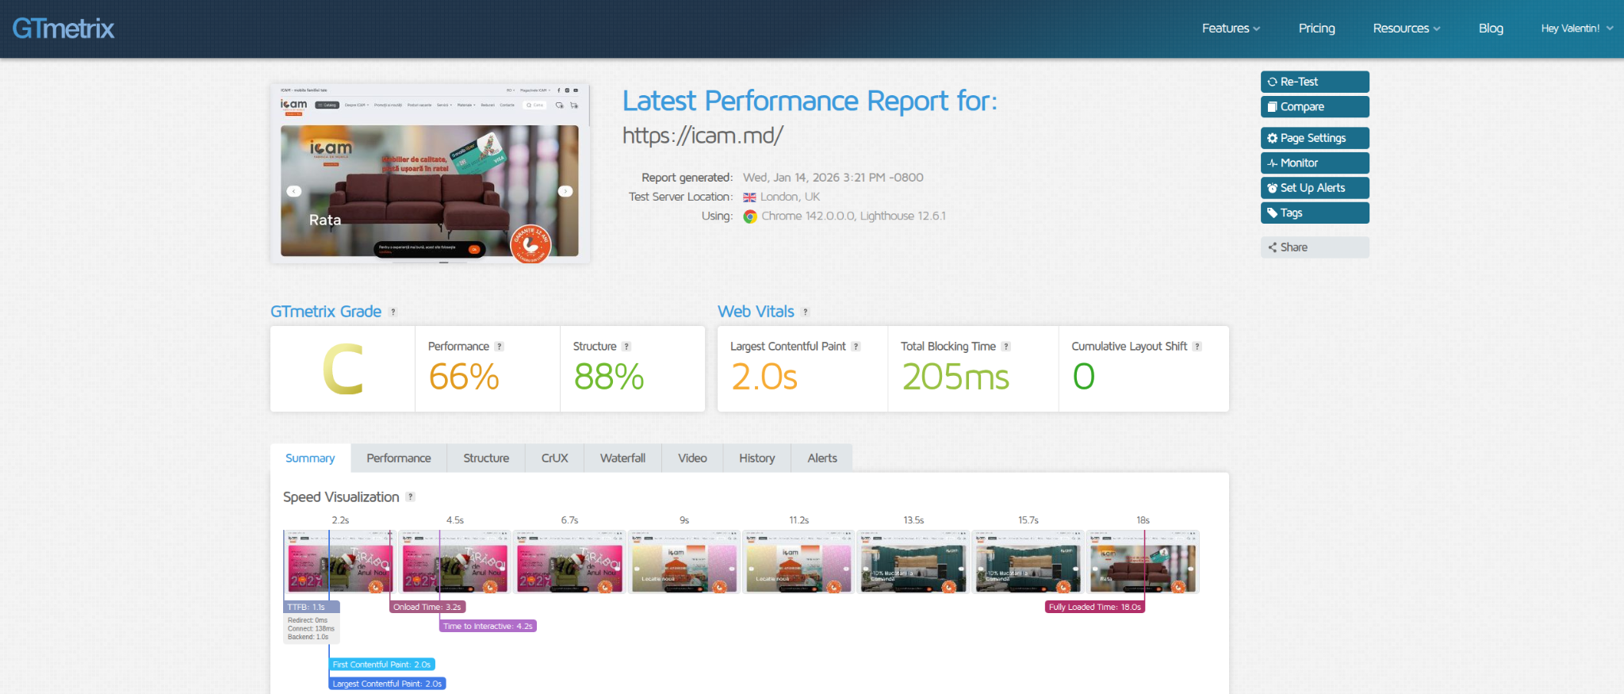Click help icon next to Performance score

click(499, 347)
